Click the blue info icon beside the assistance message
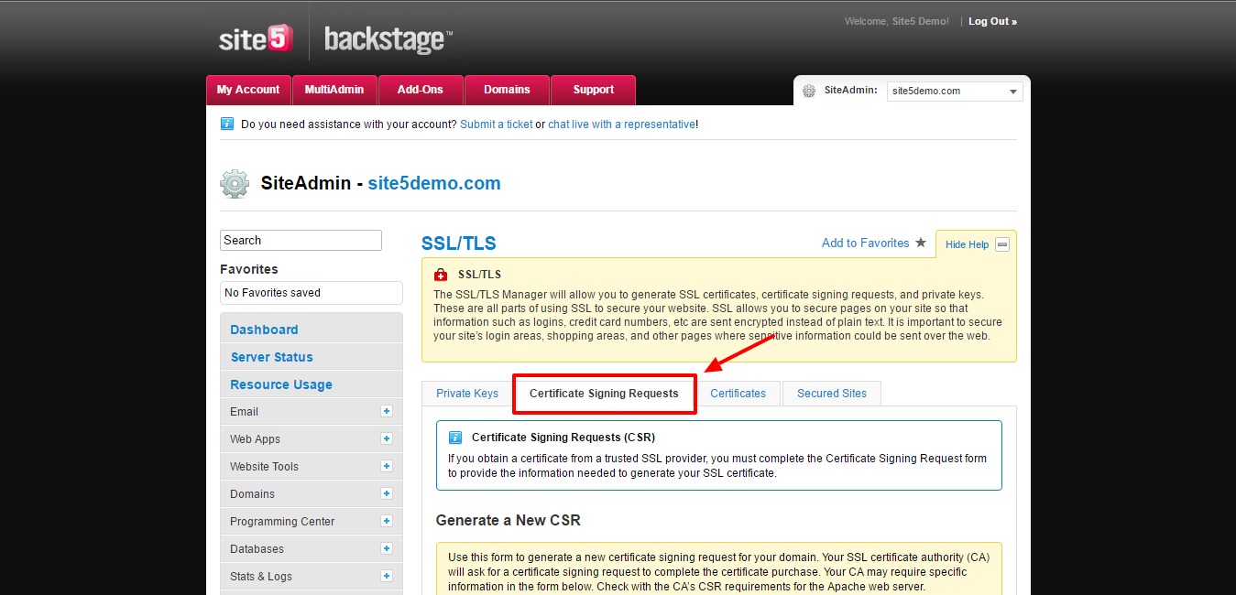Image resolution: width=1236 pixels, height=595 pixels. (227, 124)
